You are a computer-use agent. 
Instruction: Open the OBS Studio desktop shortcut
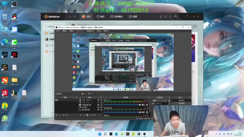click(14, 5)
